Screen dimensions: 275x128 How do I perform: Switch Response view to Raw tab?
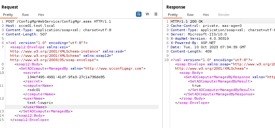coord(190,15)
